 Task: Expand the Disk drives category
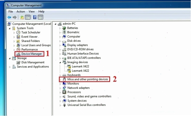60,41
